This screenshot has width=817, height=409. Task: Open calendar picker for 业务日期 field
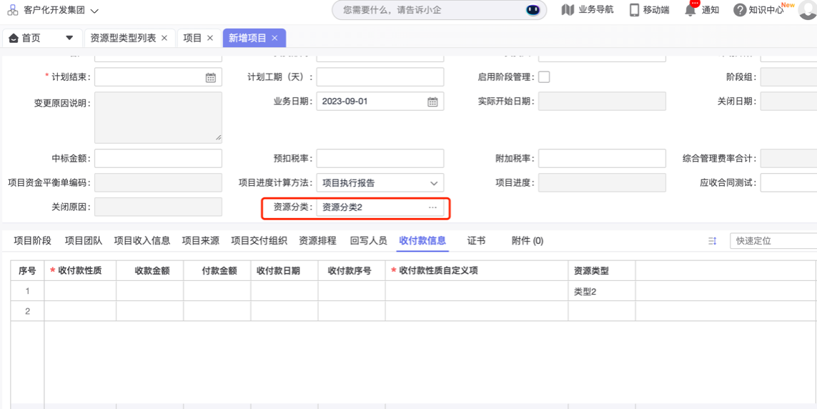(x=432, y=102)
